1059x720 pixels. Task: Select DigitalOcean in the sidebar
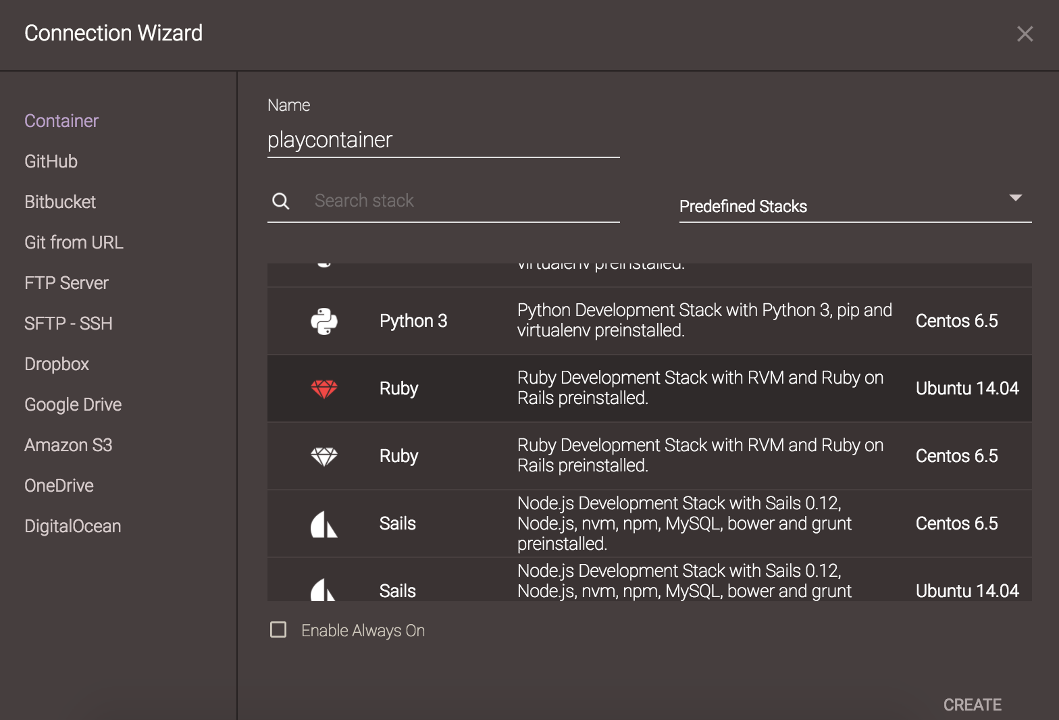pyautogui.click(x=73, y=526)
